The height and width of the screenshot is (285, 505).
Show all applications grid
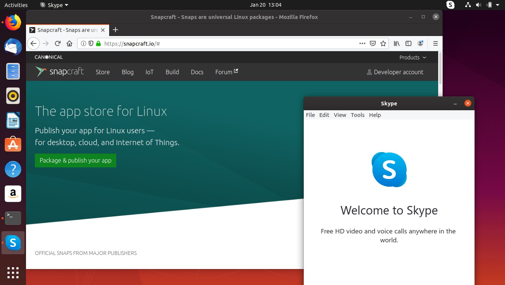pos(13,273)
